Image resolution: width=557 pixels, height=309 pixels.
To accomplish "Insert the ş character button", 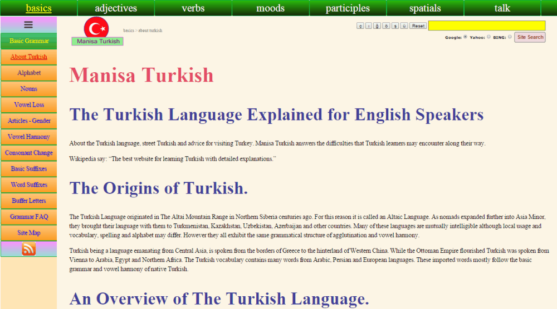I will click(x=395, y=26).
